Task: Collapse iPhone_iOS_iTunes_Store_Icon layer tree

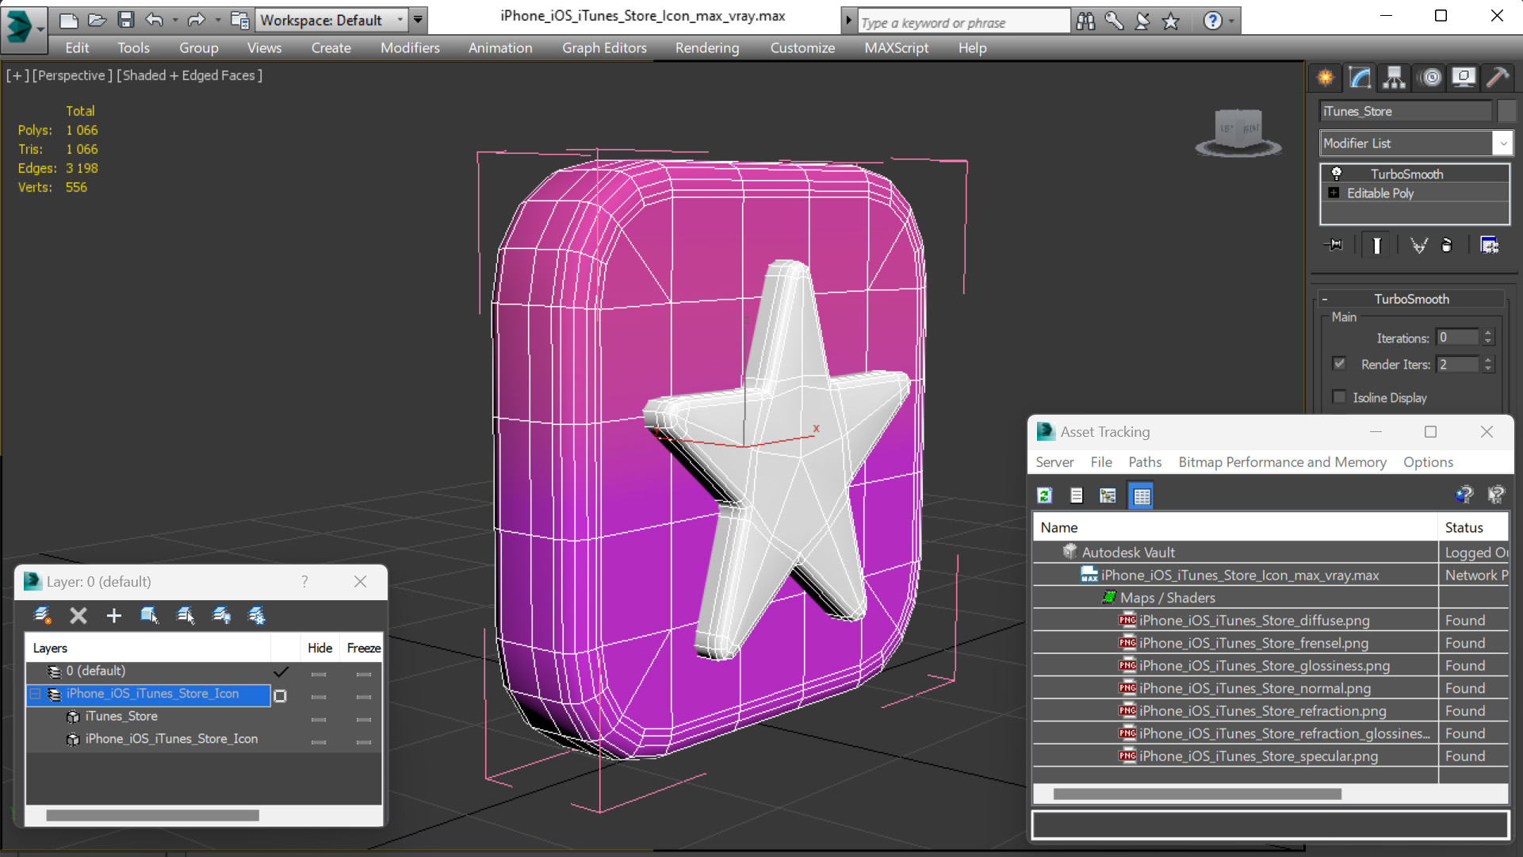Action: coord(35,694)
